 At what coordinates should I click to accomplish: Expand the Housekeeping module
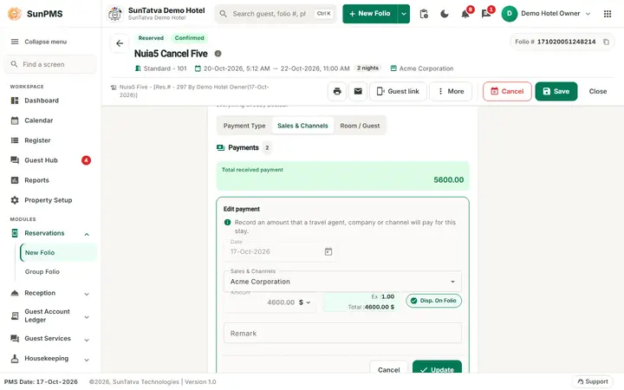pyautogui.click(x=50, y=359)
